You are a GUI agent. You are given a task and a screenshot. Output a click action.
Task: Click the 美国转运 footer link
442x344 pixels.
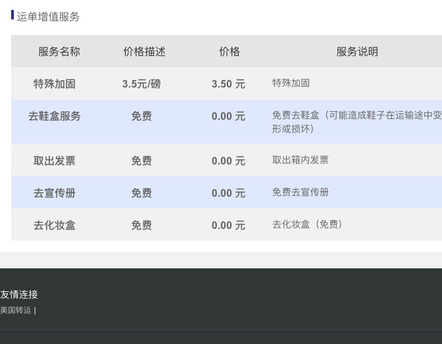click(16, 310)
